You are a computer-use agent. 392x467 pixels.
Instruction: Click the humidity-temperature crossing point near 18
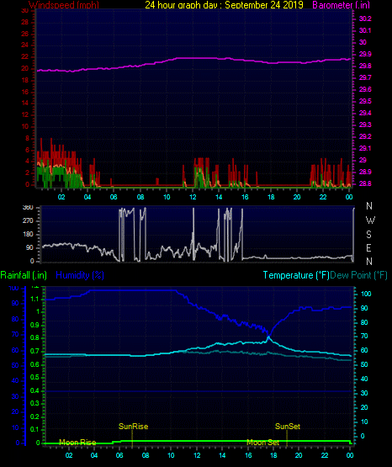(269, 337)
